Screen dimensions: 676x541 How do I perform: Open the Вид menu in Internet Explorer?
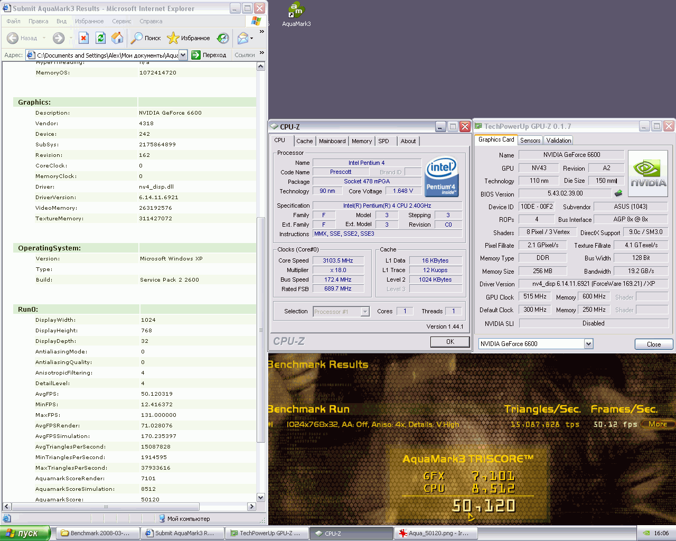pyautogui.click(x=61, y=21)
